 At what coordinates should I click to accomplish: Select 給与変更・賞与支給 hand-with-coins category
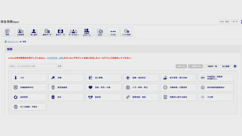(178, 77)
